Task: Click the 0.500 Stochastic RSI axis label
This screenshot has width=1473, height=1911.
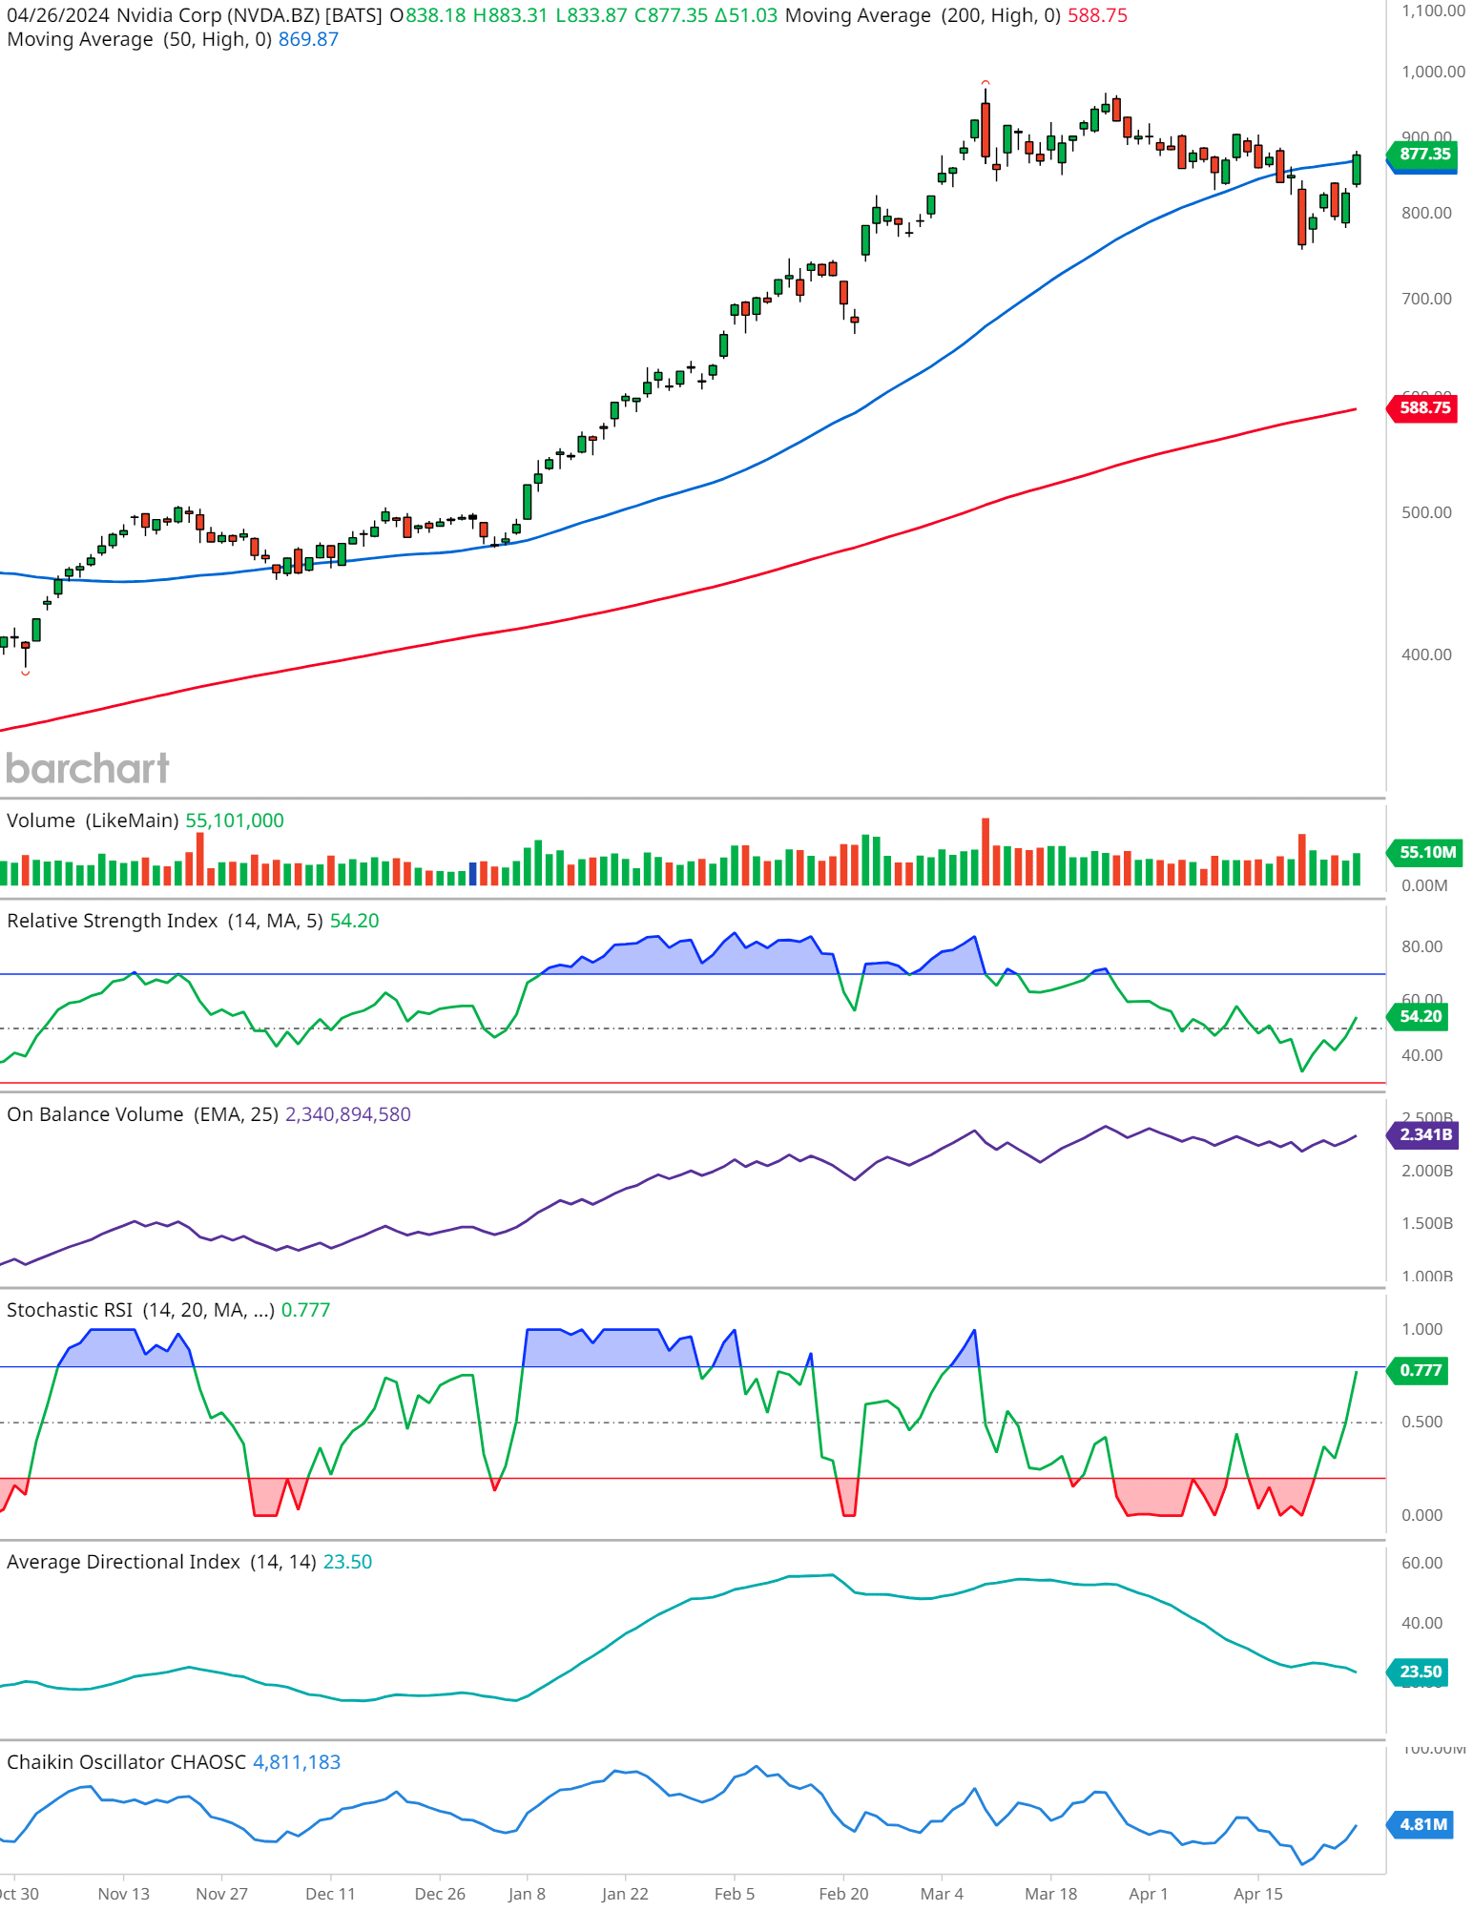Action: (1421, 1422)
